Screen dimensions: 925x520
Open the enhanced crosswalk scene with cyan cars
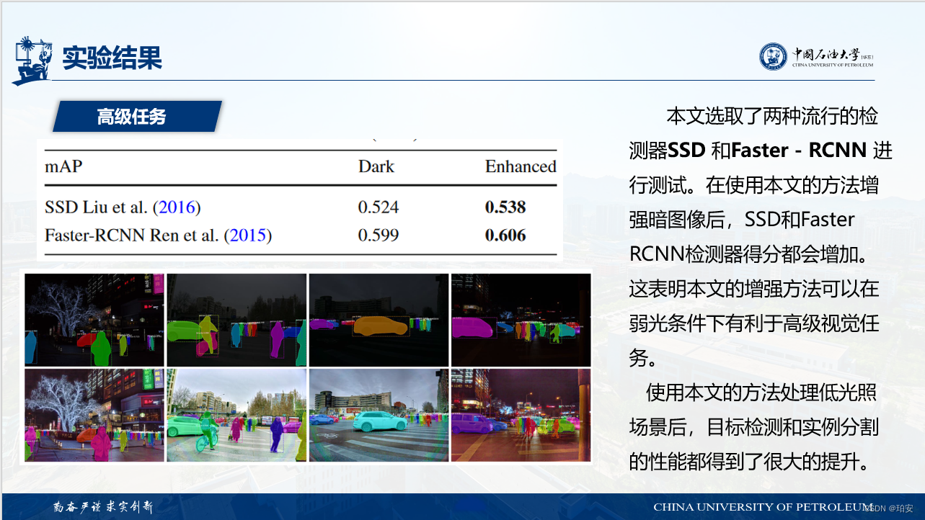pyautogui.click(x=379, y=414)
